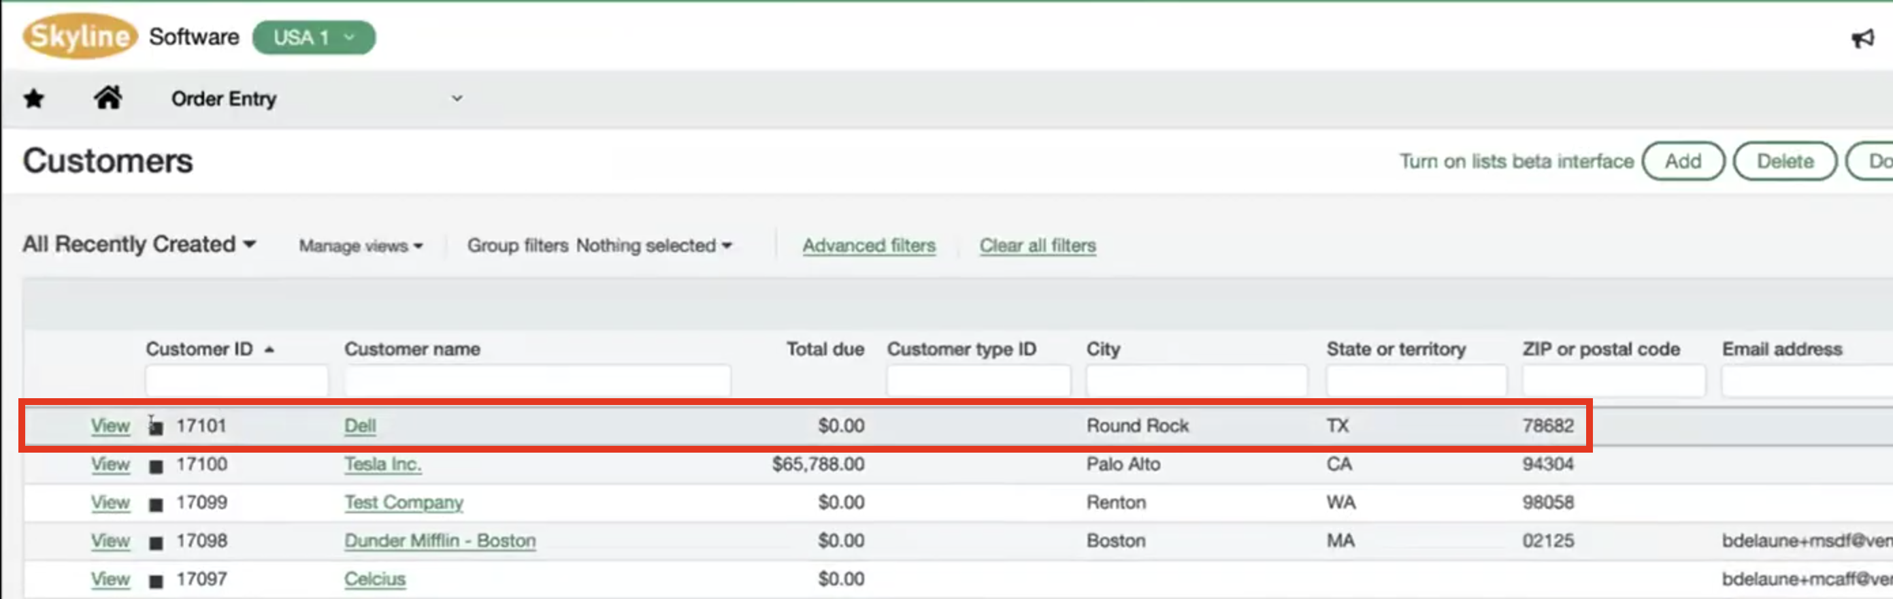Expand the Order Entry module menu

point(316,99)
